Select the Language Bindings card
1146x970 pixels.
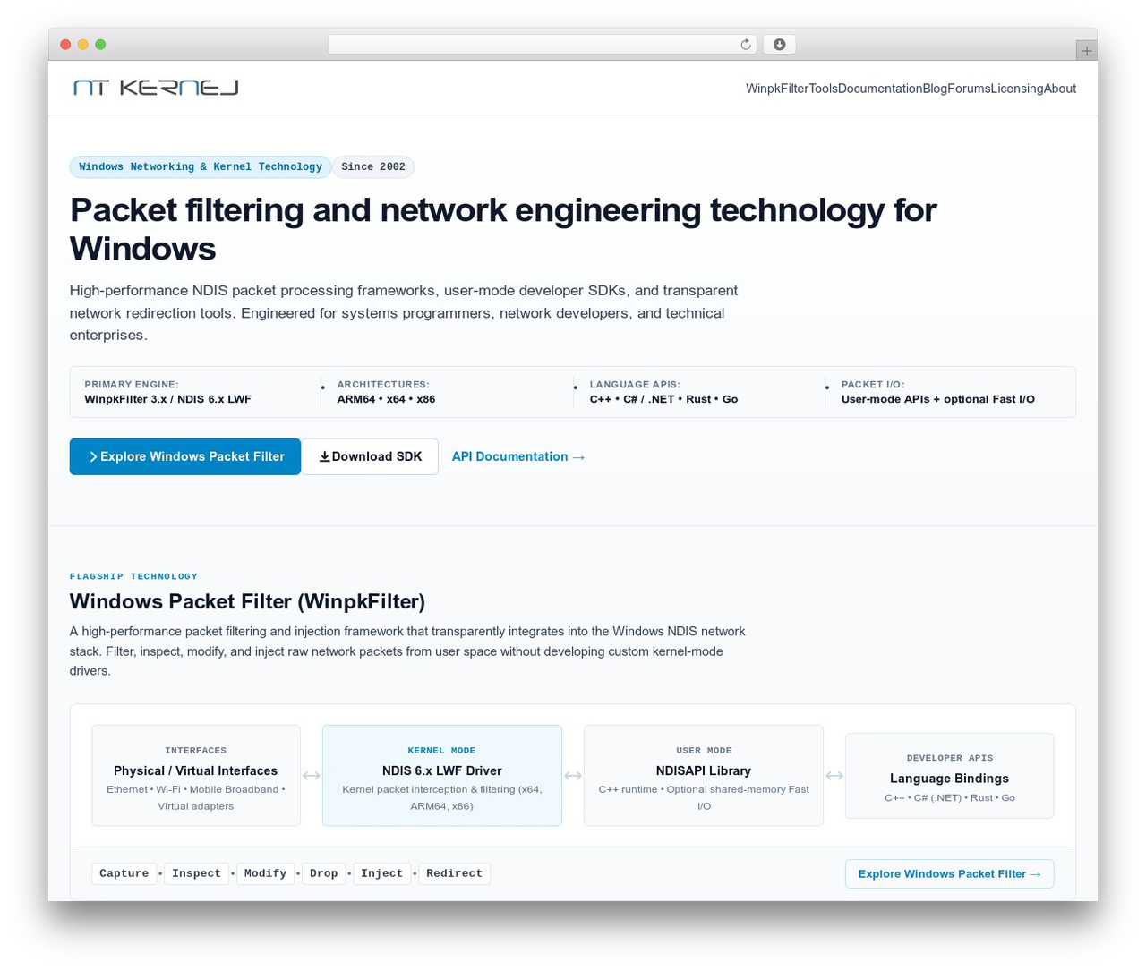pos(950,776)
